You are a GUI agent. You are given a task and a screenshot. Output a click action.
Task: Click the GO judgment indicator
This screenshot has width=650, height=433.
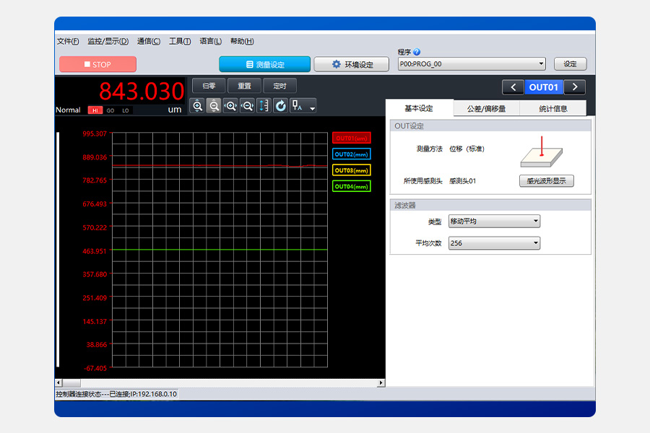tap(110, 110)
